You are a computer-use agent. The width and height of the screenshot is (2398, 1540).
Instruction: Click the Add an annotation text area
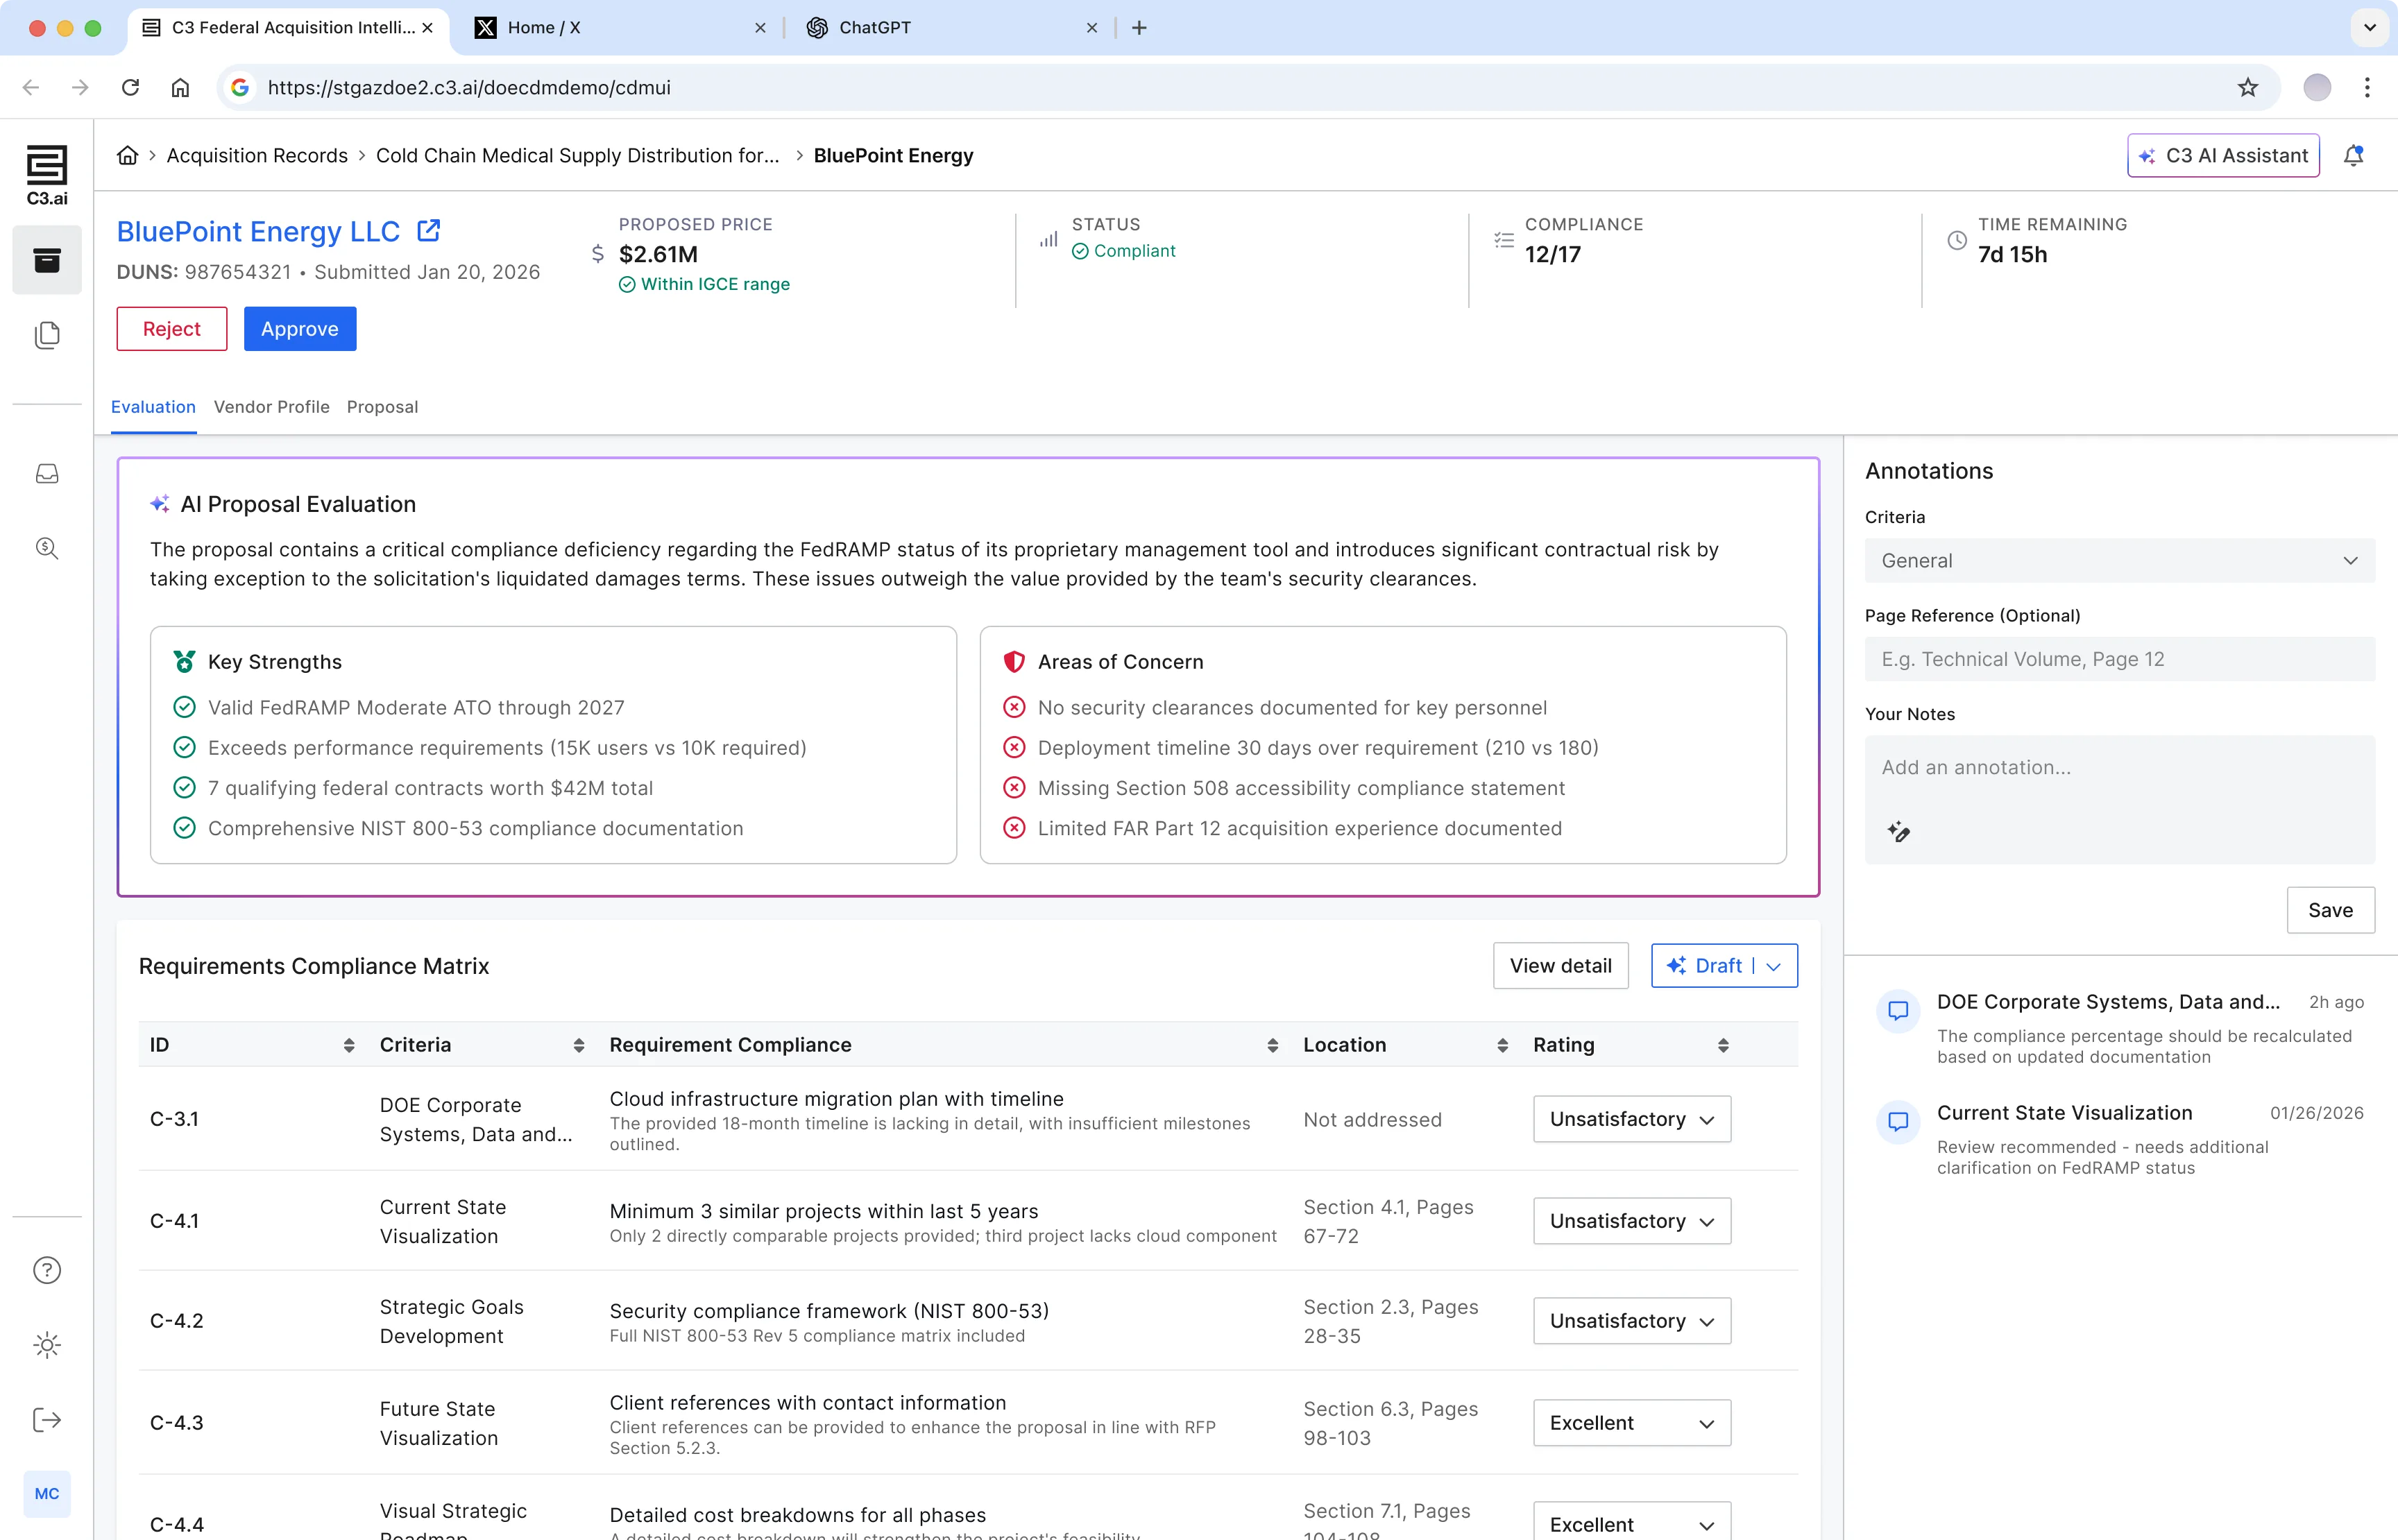(x=2119, y=799)
